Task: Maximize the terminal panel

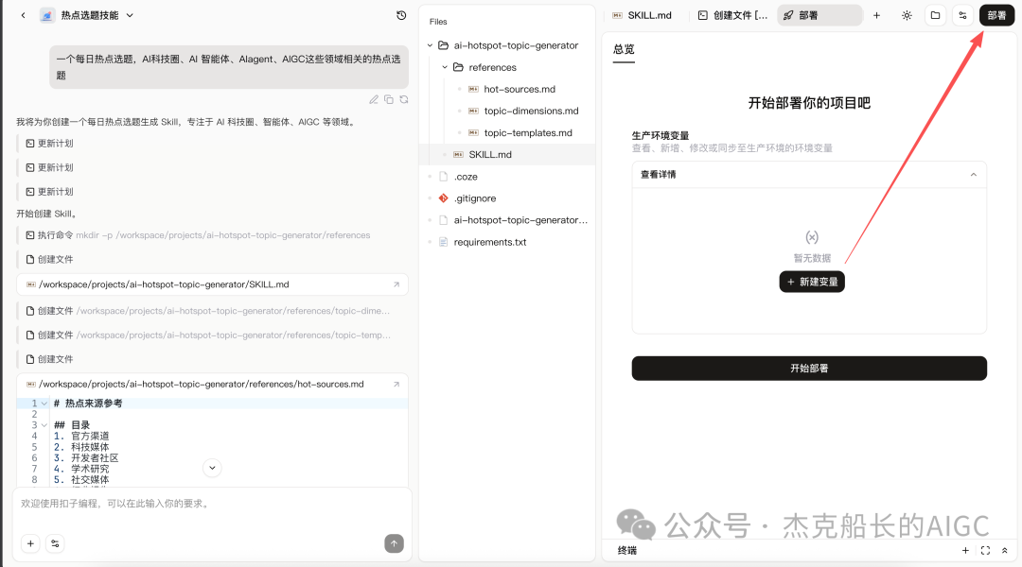Action: point(985,551)
